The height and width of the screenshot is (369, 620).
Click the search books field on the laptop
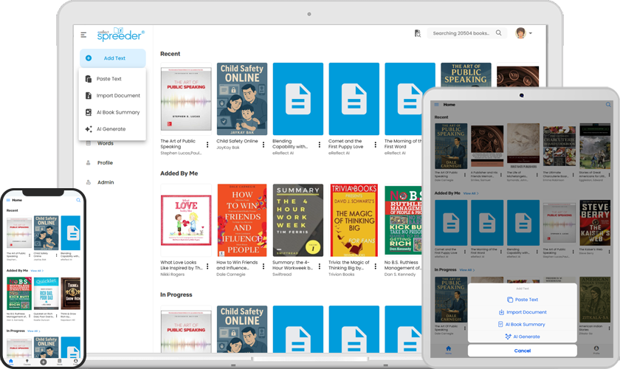[466, 33]
